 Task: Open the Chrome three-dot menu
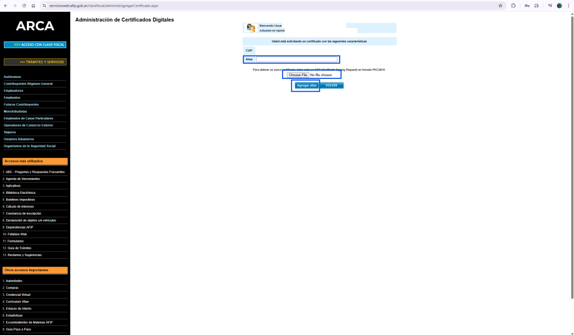pyautogui.click(x=568, y=6)
